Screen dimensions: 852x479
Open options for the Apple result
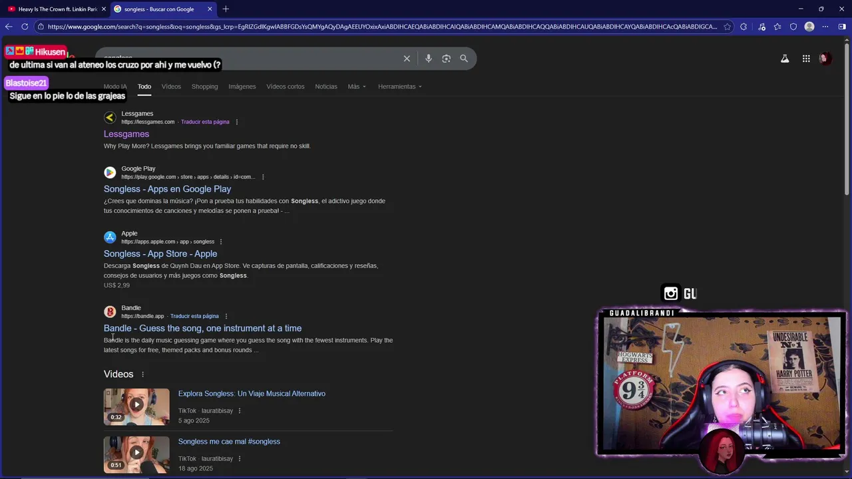pos(221,241)
